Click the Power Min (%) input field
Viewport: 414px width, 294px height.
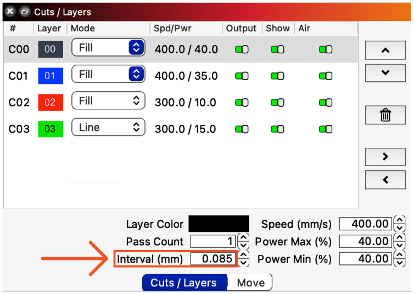pos(366,259)
